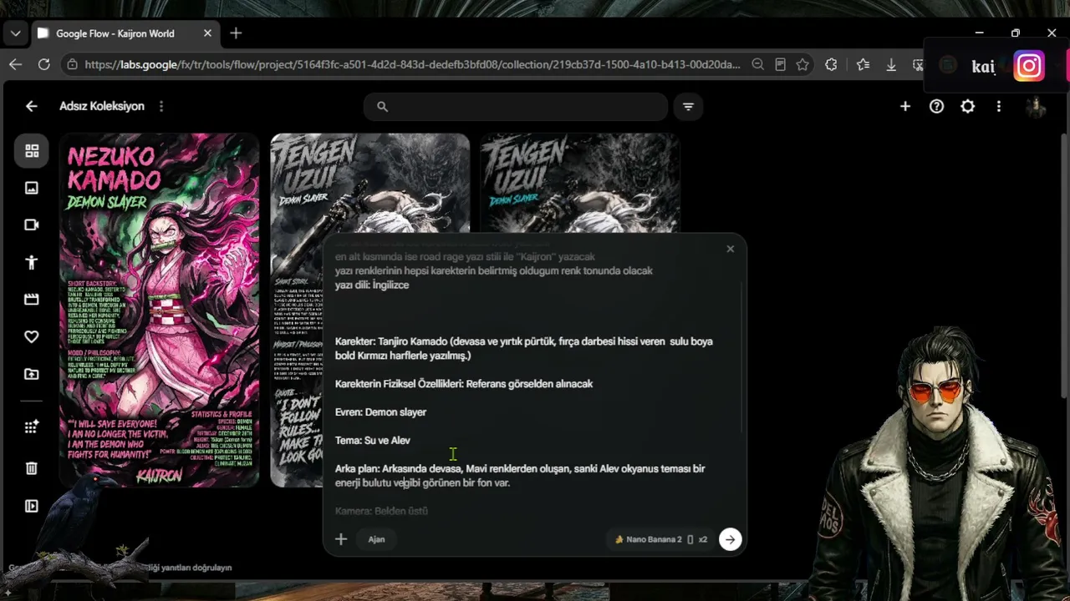The height and width of the screenshot is (601, 1070).
Task: Select the Google Flow - Kaijron World tab
Action: tap(124, 33)
